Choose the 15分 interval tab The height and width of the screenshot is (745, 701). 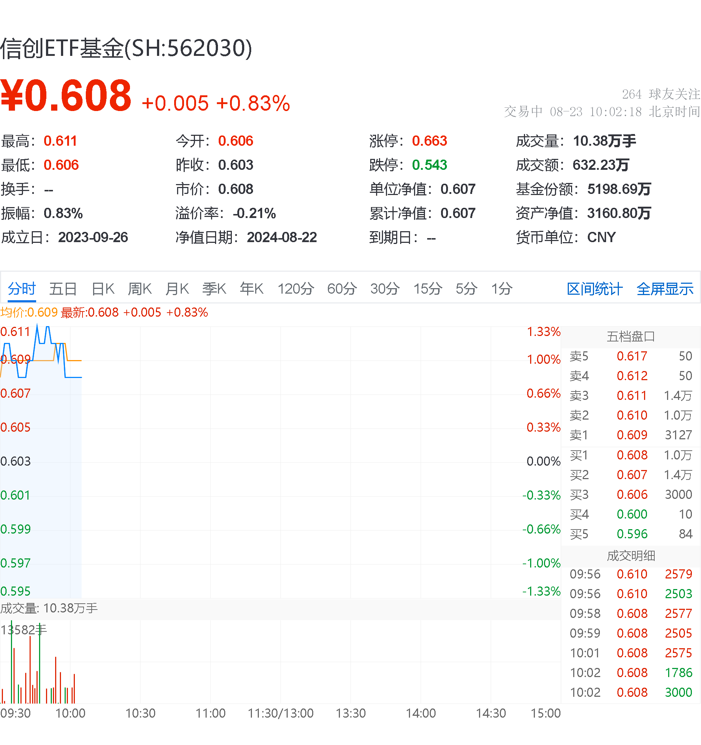tap(428, 289)
